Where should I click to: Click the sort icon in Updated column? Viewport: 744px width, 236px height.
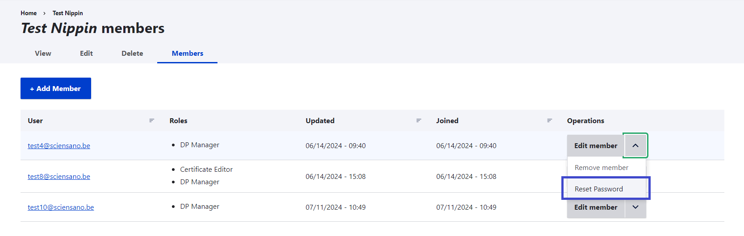click(418, 120)
